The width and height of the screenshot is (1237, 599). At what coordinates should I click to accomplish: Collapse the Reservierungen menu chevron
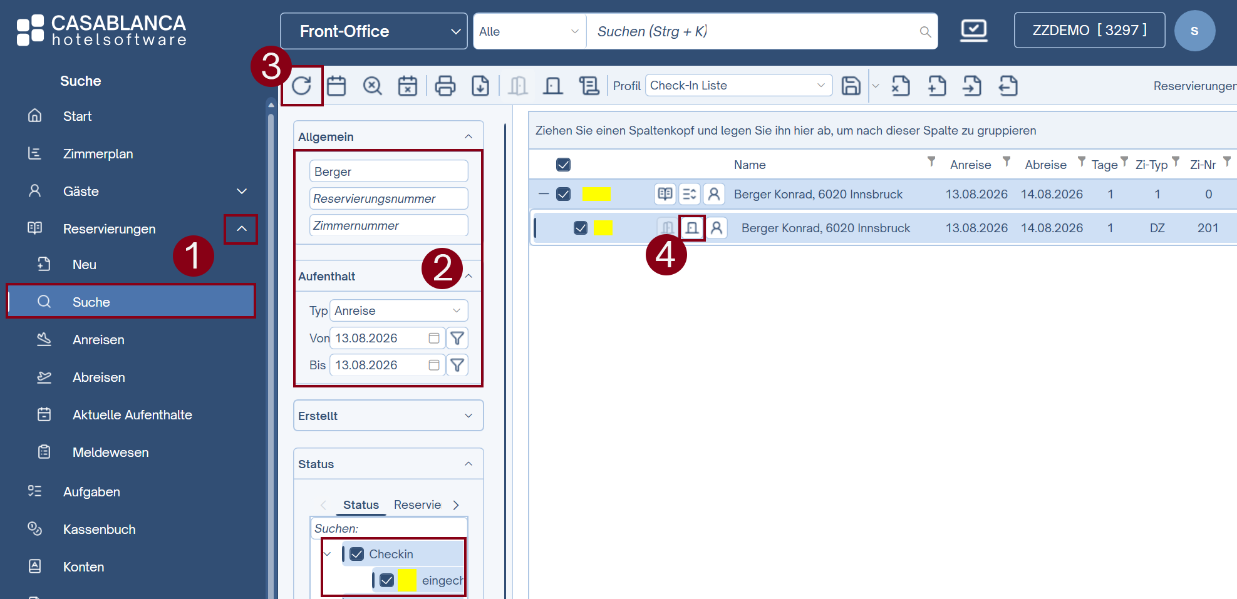242,229
